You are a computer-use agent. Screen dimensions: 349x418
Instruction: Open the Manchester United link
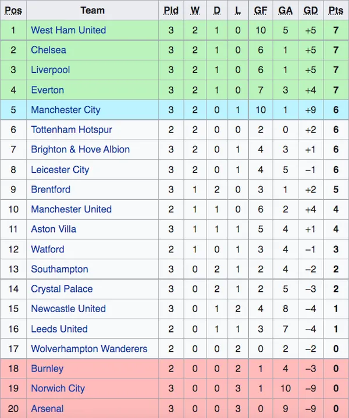click(71, 209)
